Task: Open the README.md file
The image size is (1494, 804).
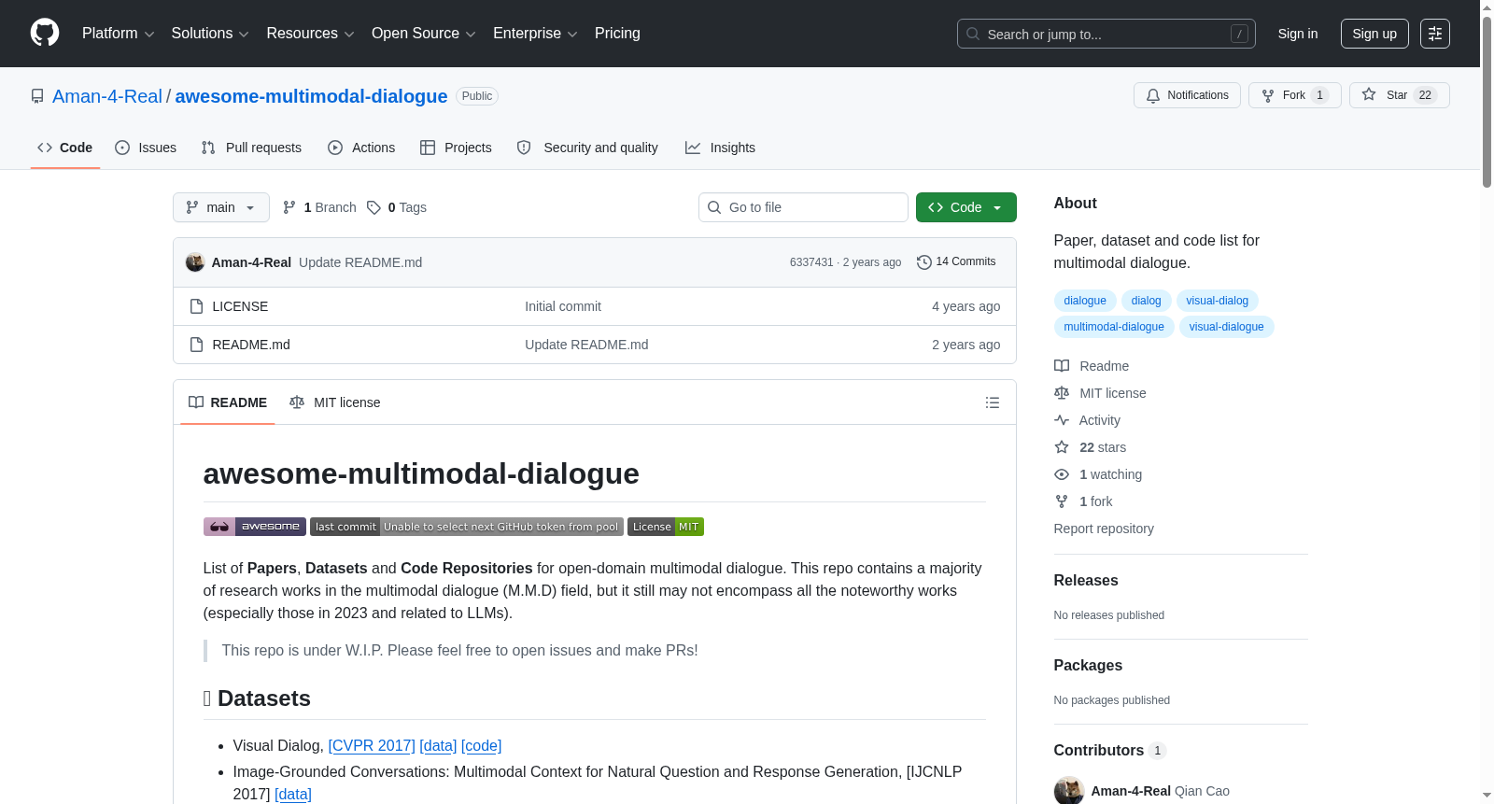Action: pyautogui.click(x=251, y=345)
